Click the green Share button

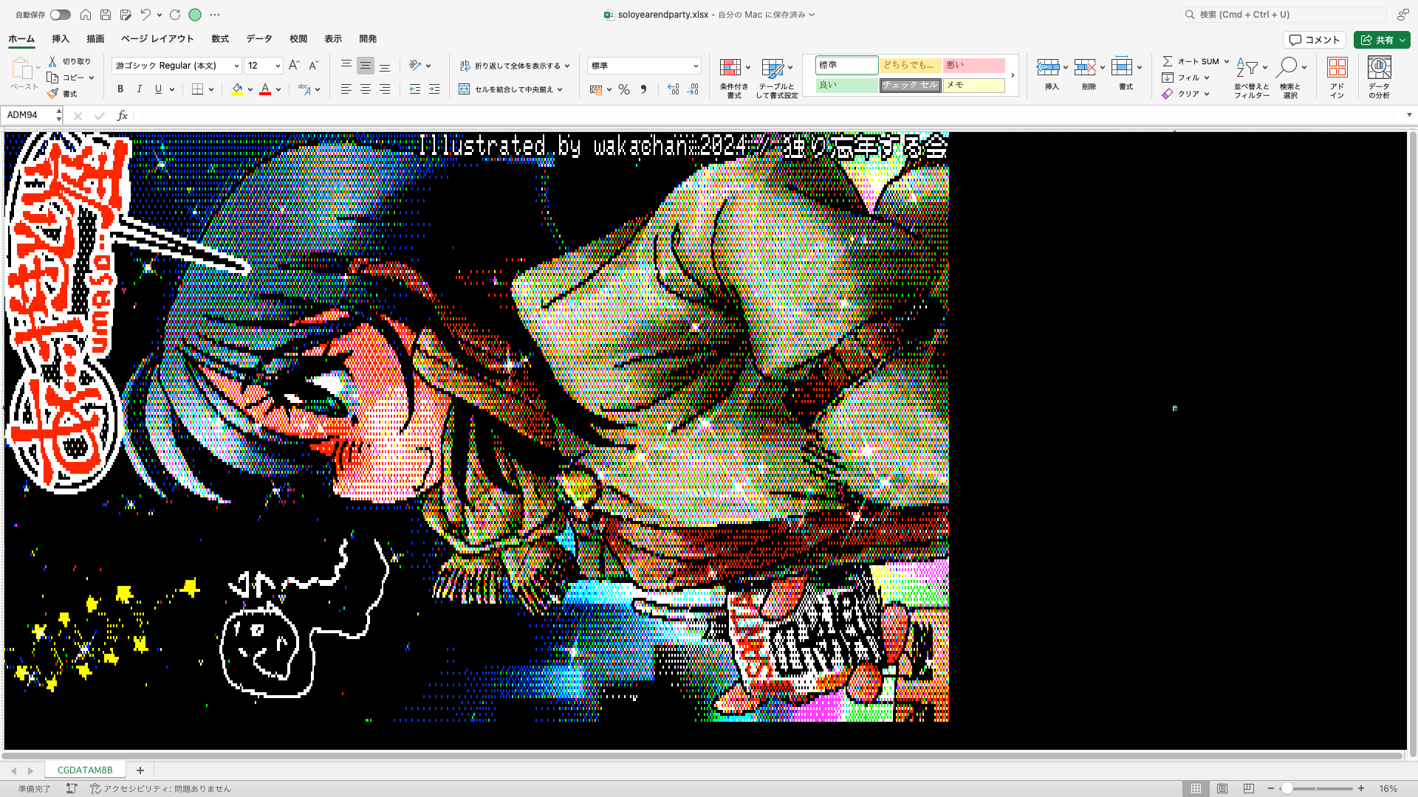pyautogui.click(x=1382, y=40)
